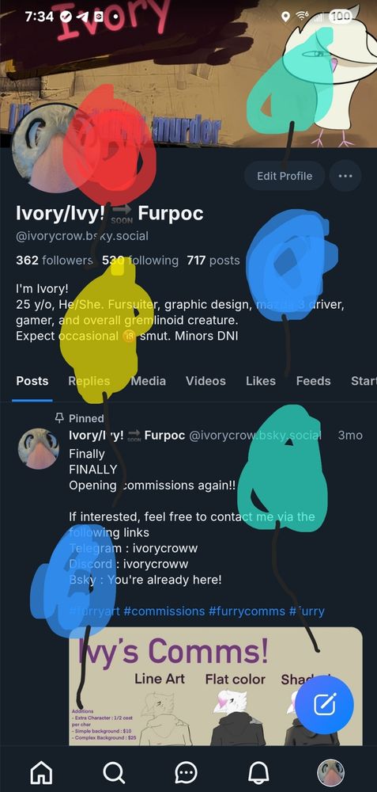This screenshot has width=377, height=792.
Task: View the 717 posts count
Action: click(213, 261)
